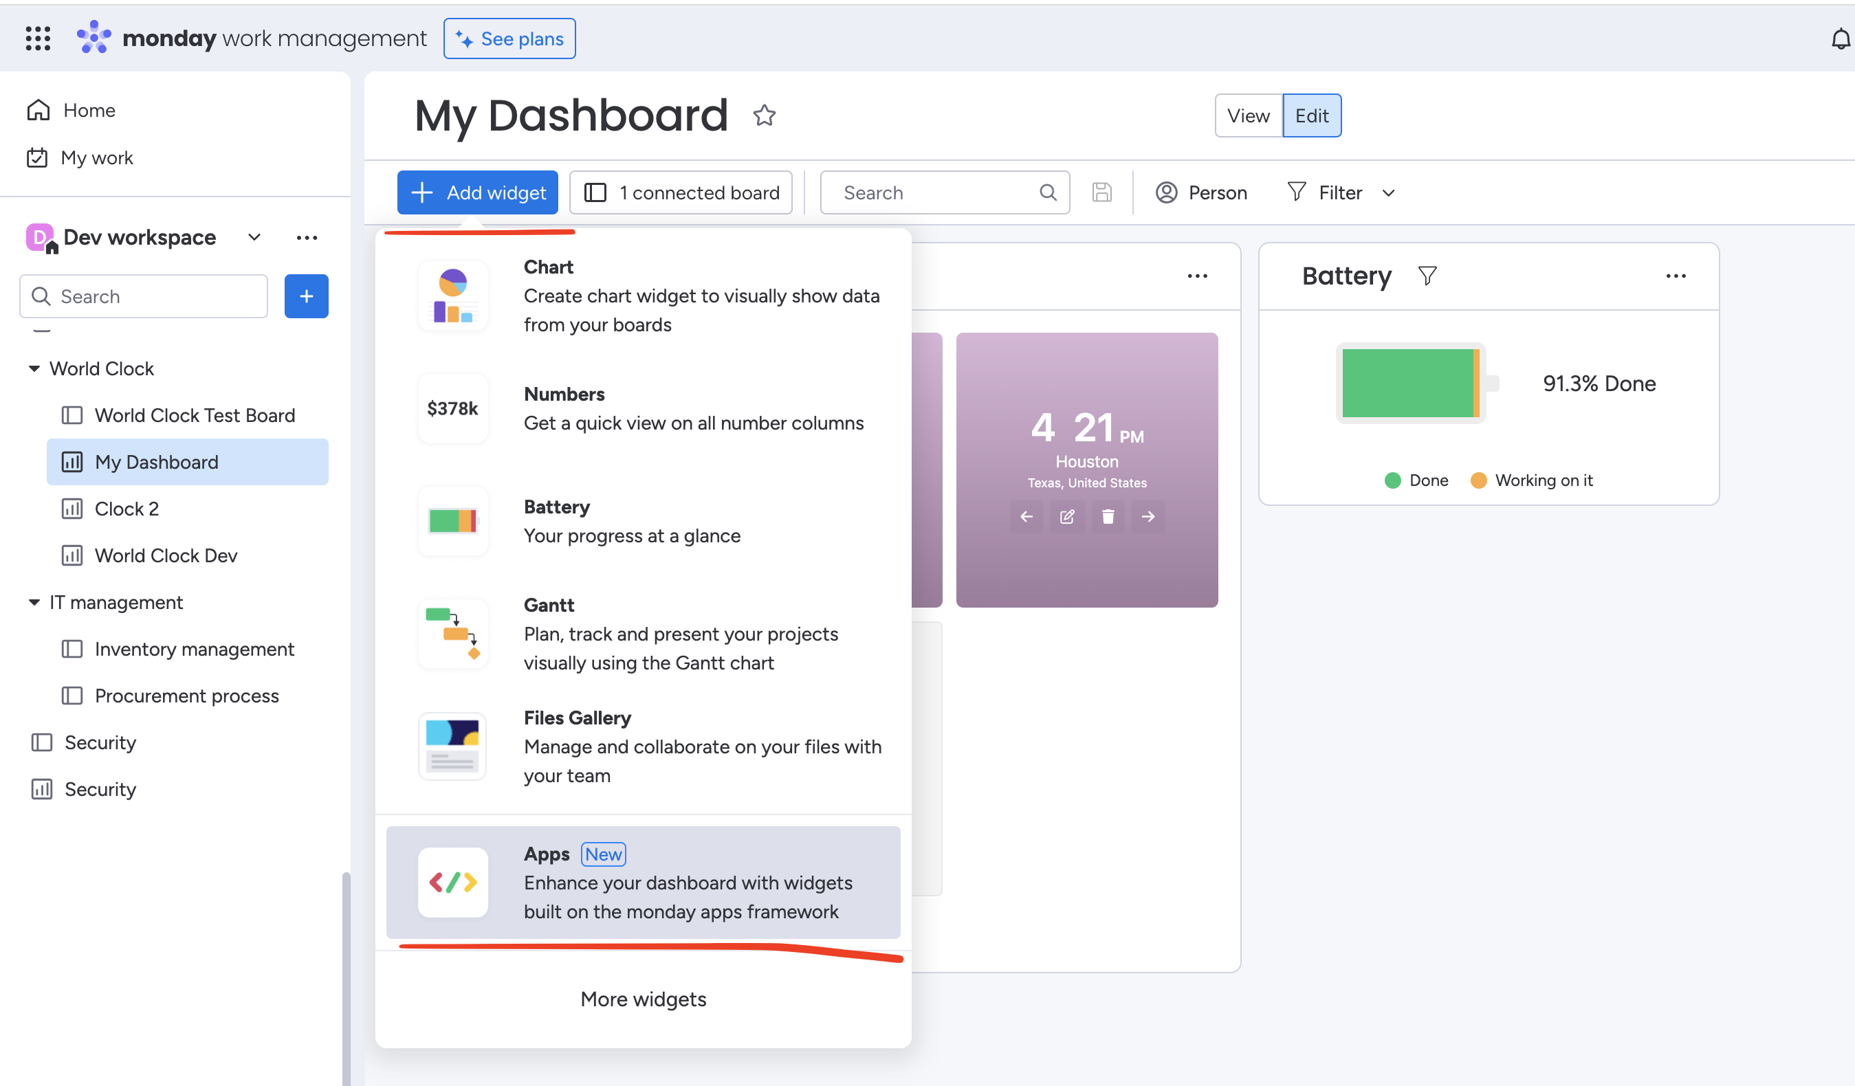Open notifications bell icon
This screenshot has width=1855, height=1086.
click(1840, 38)
